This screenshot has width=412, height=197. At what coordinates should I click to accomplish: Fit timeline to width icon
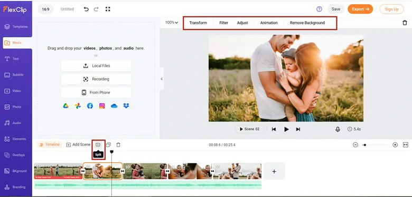pyautogui.click(x=406, y=145)
